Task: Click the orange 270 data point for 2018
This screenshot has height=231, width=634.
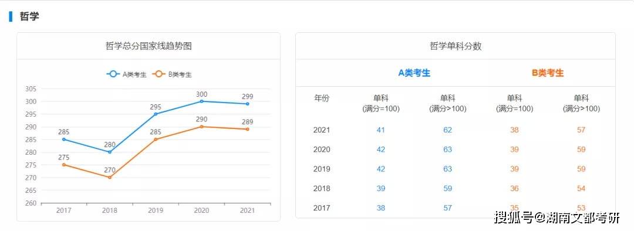Action: click(x=110, y=177)
